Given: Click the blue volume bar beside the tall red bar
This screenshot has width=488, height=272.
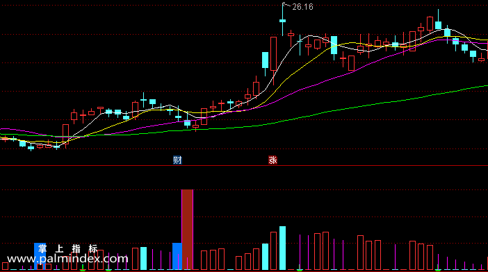Looking at the screenshot, I should pyautogui.click(x=177, y=256).
